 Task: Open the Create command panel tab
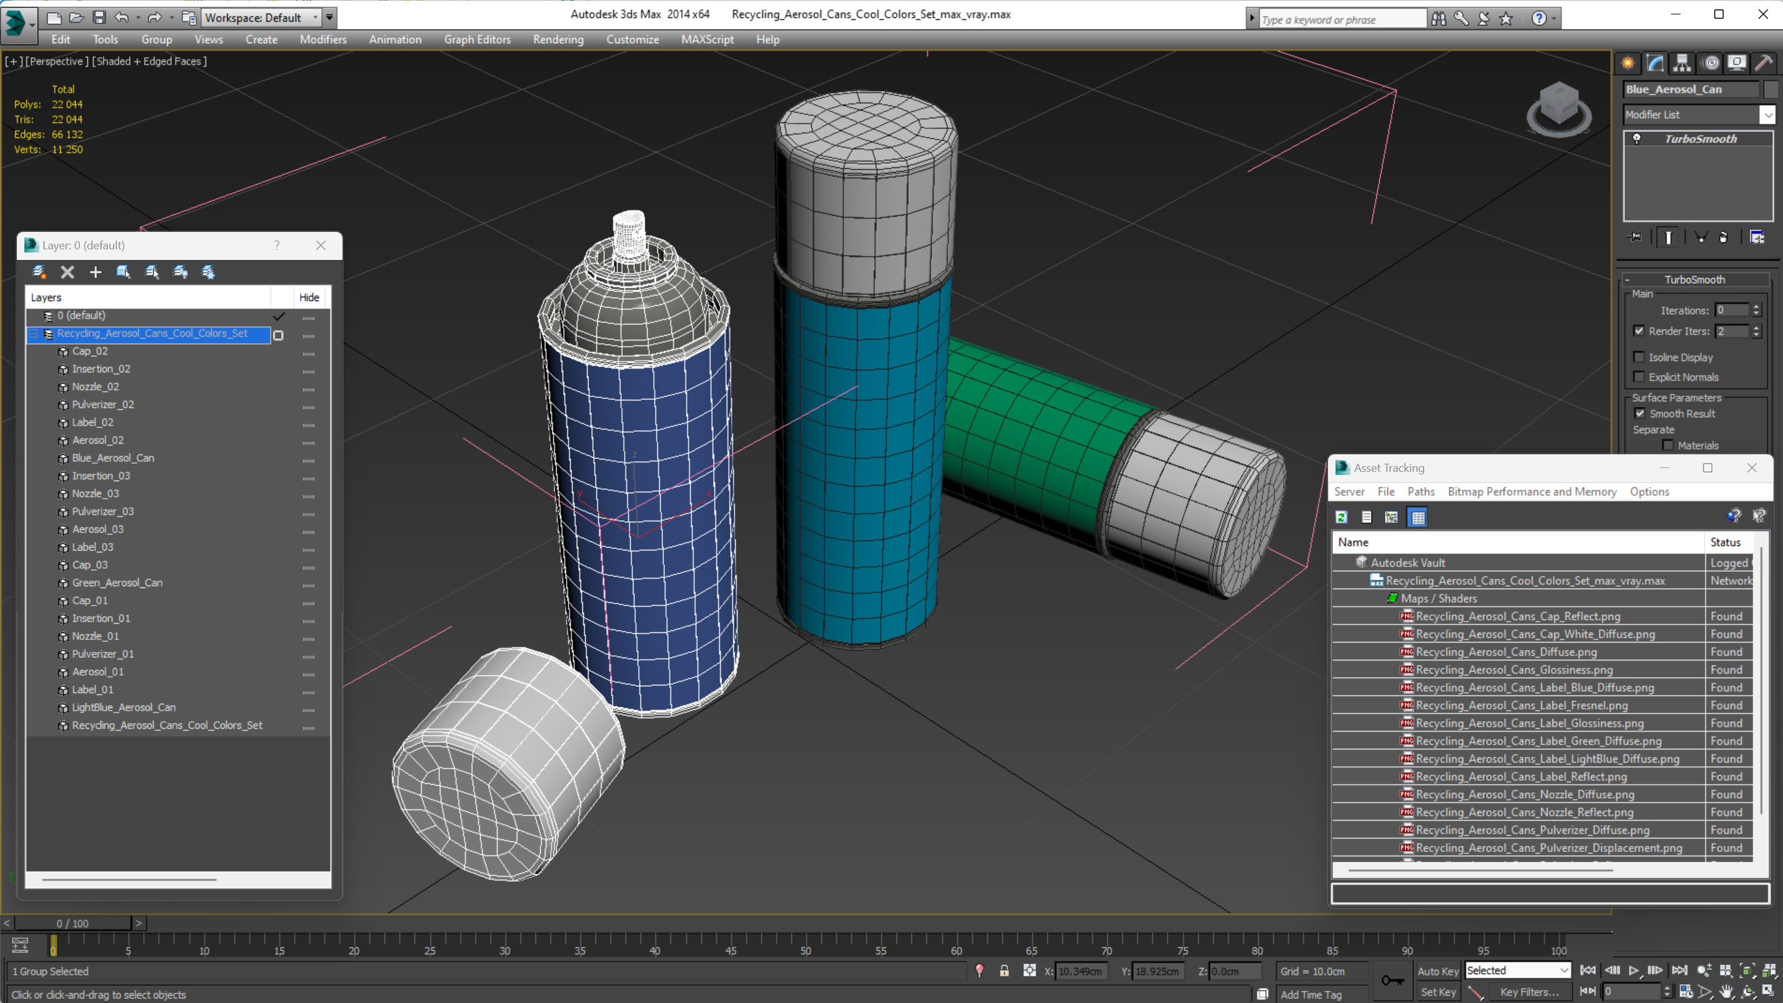pyautogui.click(x=1628, y=63)
